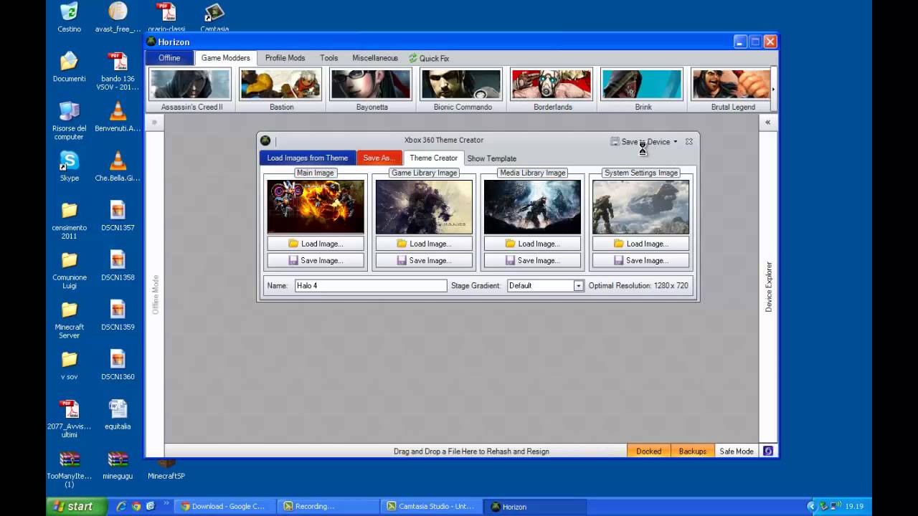Select the TooManyIte archive icon
Screen dimensions: 918x516
pos(69,468)
